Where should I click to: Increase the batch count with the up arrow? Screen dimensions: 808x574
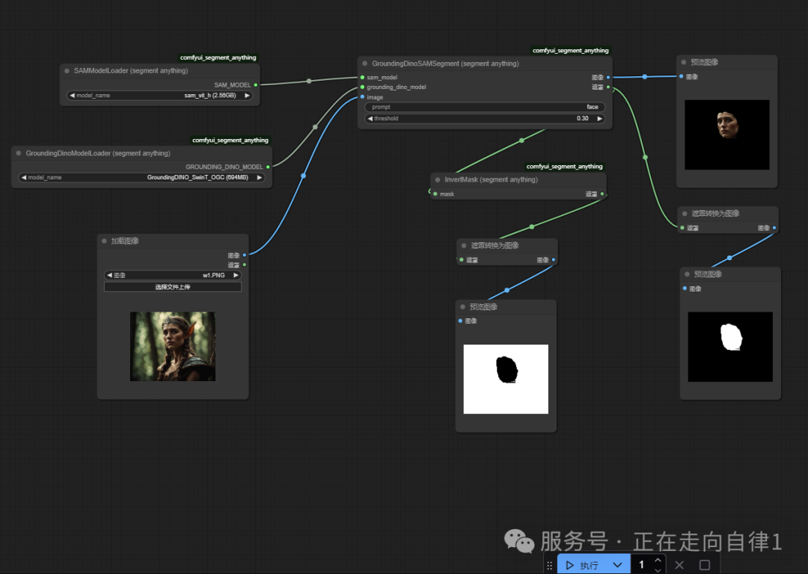click(x=658, y=560)
